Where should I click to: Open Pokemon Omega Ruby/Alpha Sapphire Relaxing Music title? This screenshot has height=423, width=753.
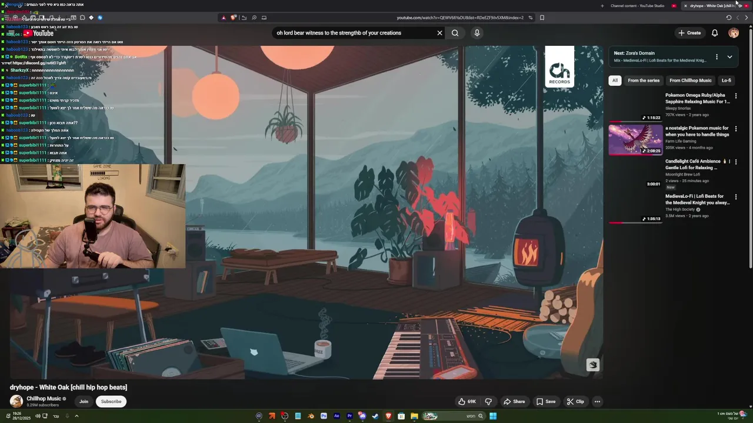pyautogui.click(x=697, y=98)
